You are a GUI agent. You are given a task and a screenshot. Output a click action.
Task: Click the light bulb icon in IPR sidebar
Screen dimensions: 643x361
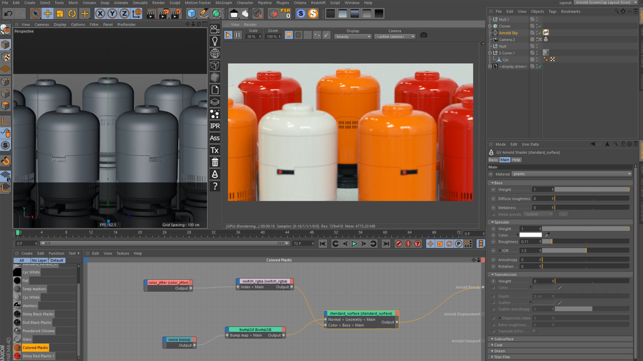coord(215,41)
